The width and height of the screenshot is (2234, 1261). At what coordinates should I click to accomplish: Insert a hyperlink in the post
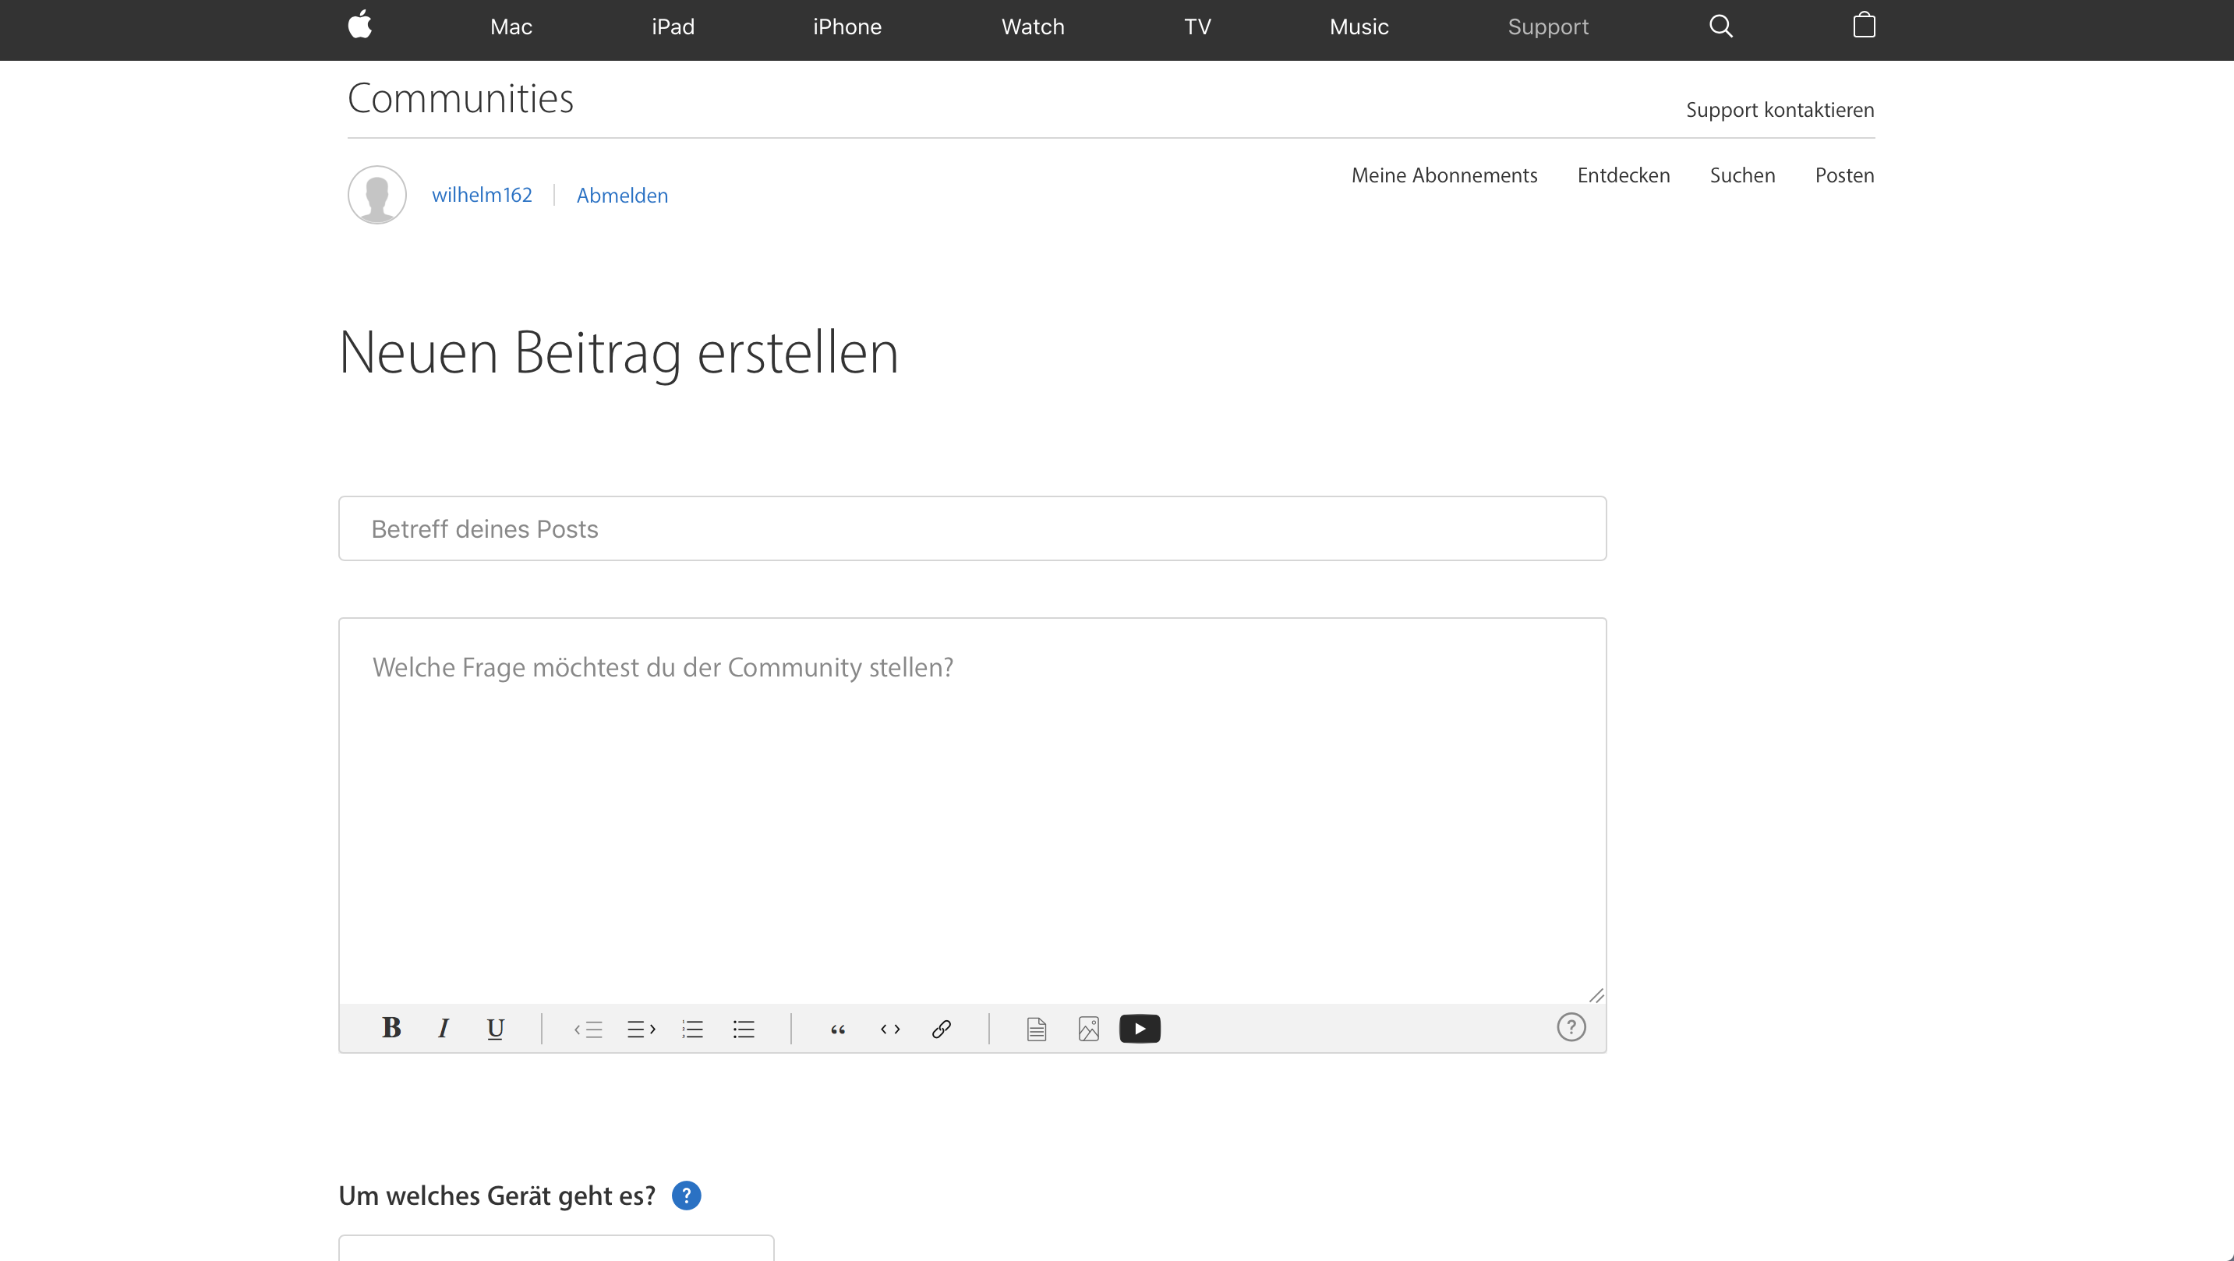(941, 1028)
